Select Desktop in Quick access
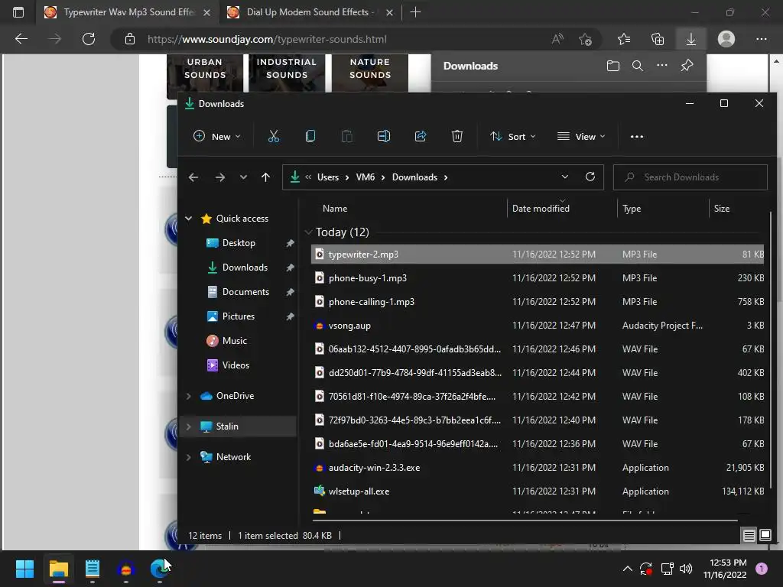 point(239,243)
